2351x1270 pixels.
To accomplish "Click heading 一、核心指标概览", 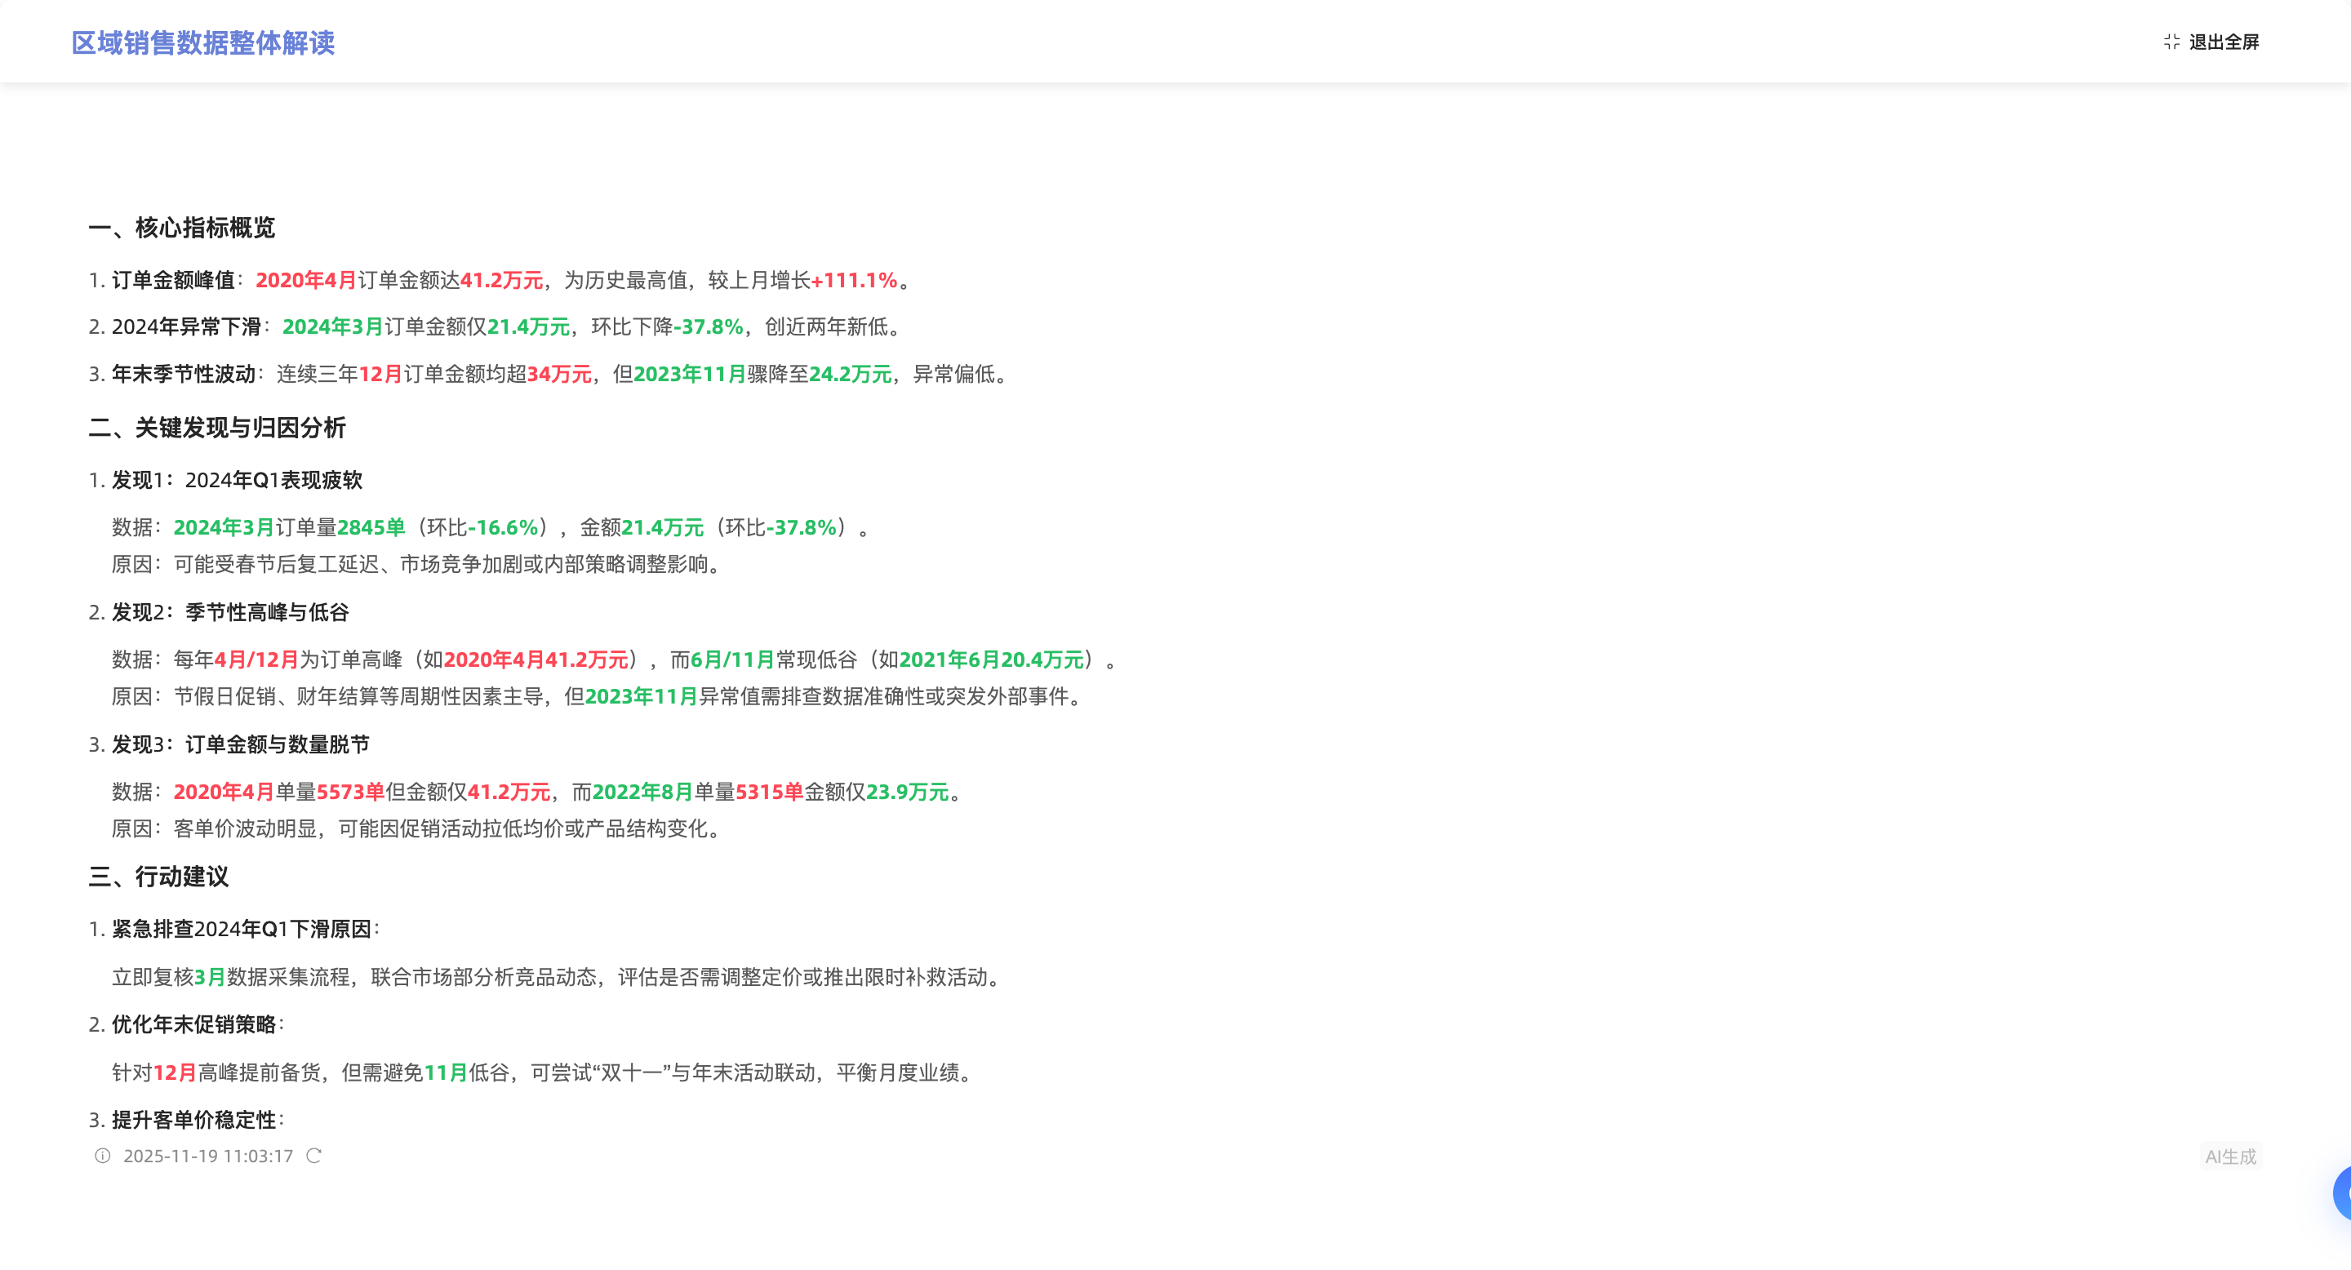I will pyautogui.click(x=181, y=227).
